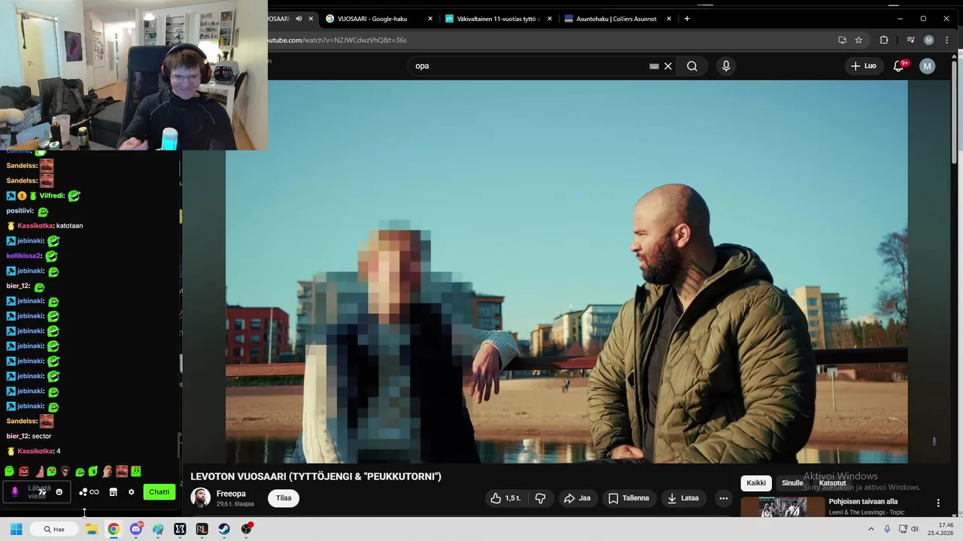
Task: Open Steam from the taskbar
Action: pyautogui.click(x=224, y=529)
